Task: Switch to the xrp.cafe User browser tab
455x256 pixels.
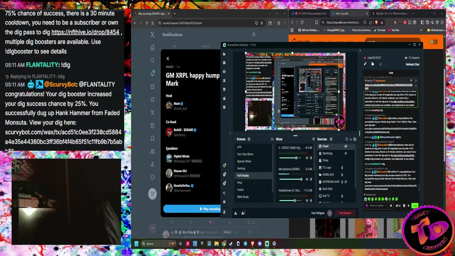Action: 350,14
